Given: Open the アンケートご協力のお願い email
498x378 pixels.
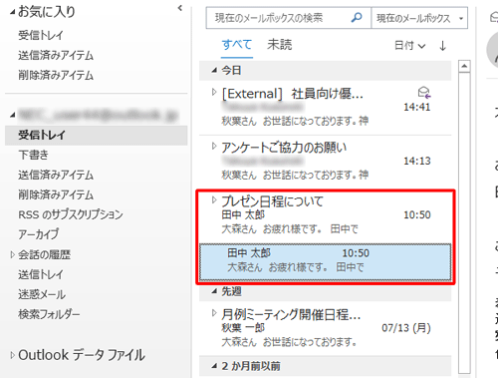Looking at the screenshot, I should [326, 162].
